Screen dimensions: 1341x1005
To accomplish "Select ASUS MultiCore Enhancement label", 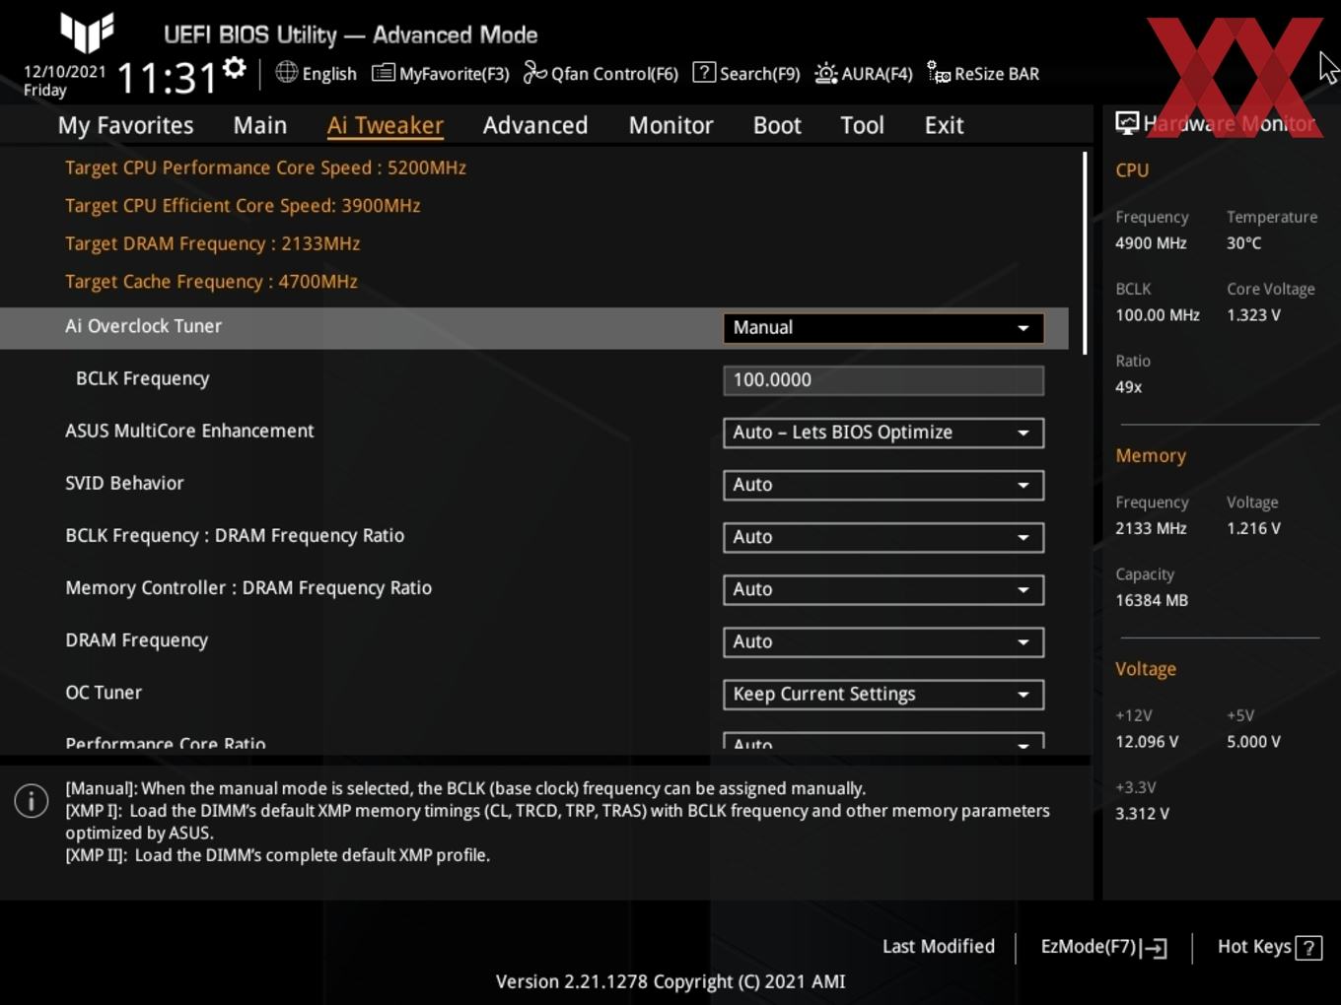I will (x=189, y=431).
